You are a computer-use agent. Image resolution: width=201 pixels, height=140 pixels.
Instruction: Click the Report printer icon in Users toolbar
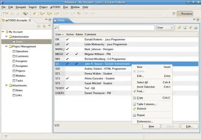tap(196, 27)
